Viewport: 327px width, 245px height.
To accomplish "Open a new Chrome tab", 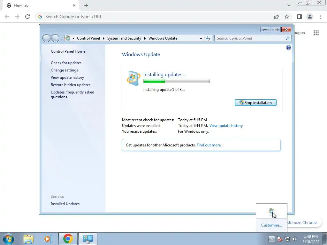I will pos(86,5).
